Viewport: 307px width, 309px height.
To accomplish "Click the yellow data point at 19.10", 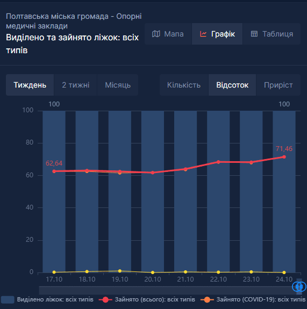I will tap(120, 271).
